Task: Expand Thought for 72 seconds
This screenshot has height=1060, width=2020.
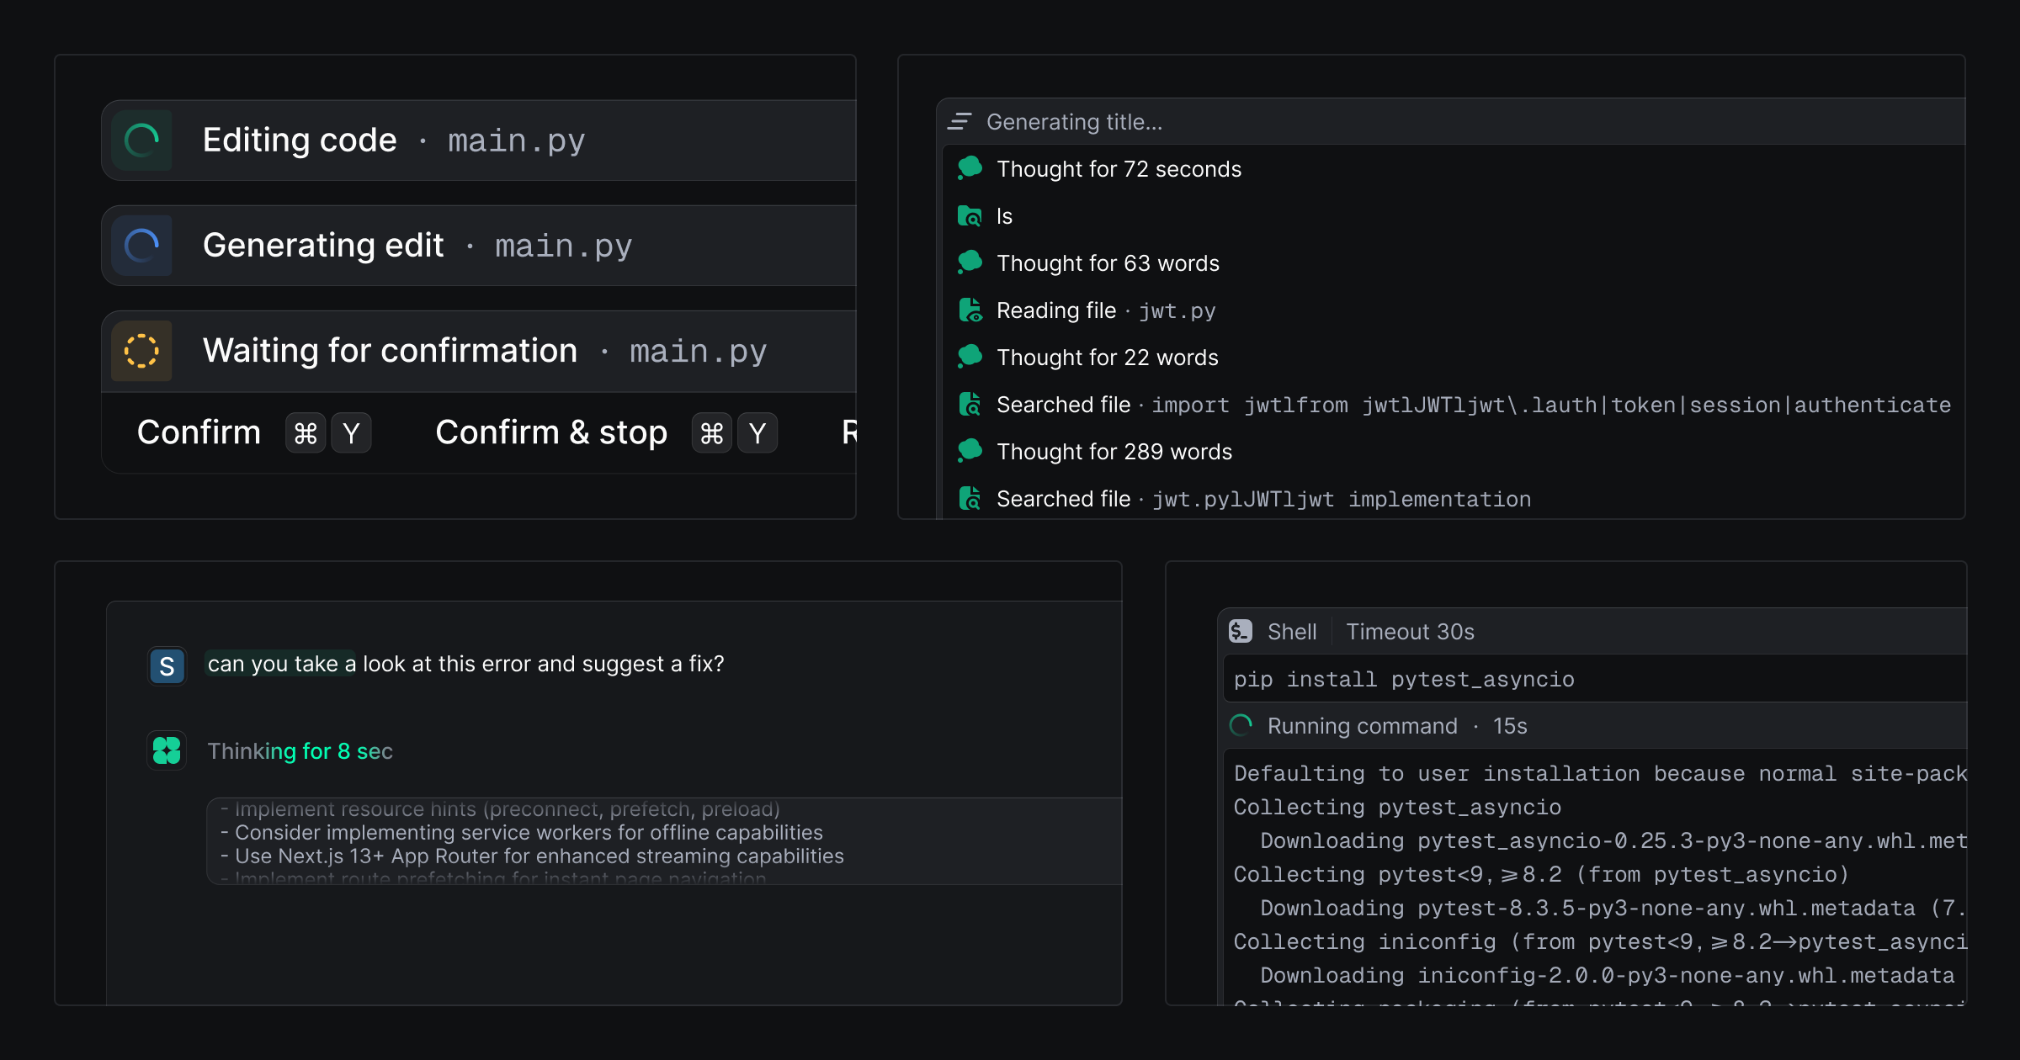Action: [x=1118, y=169]
